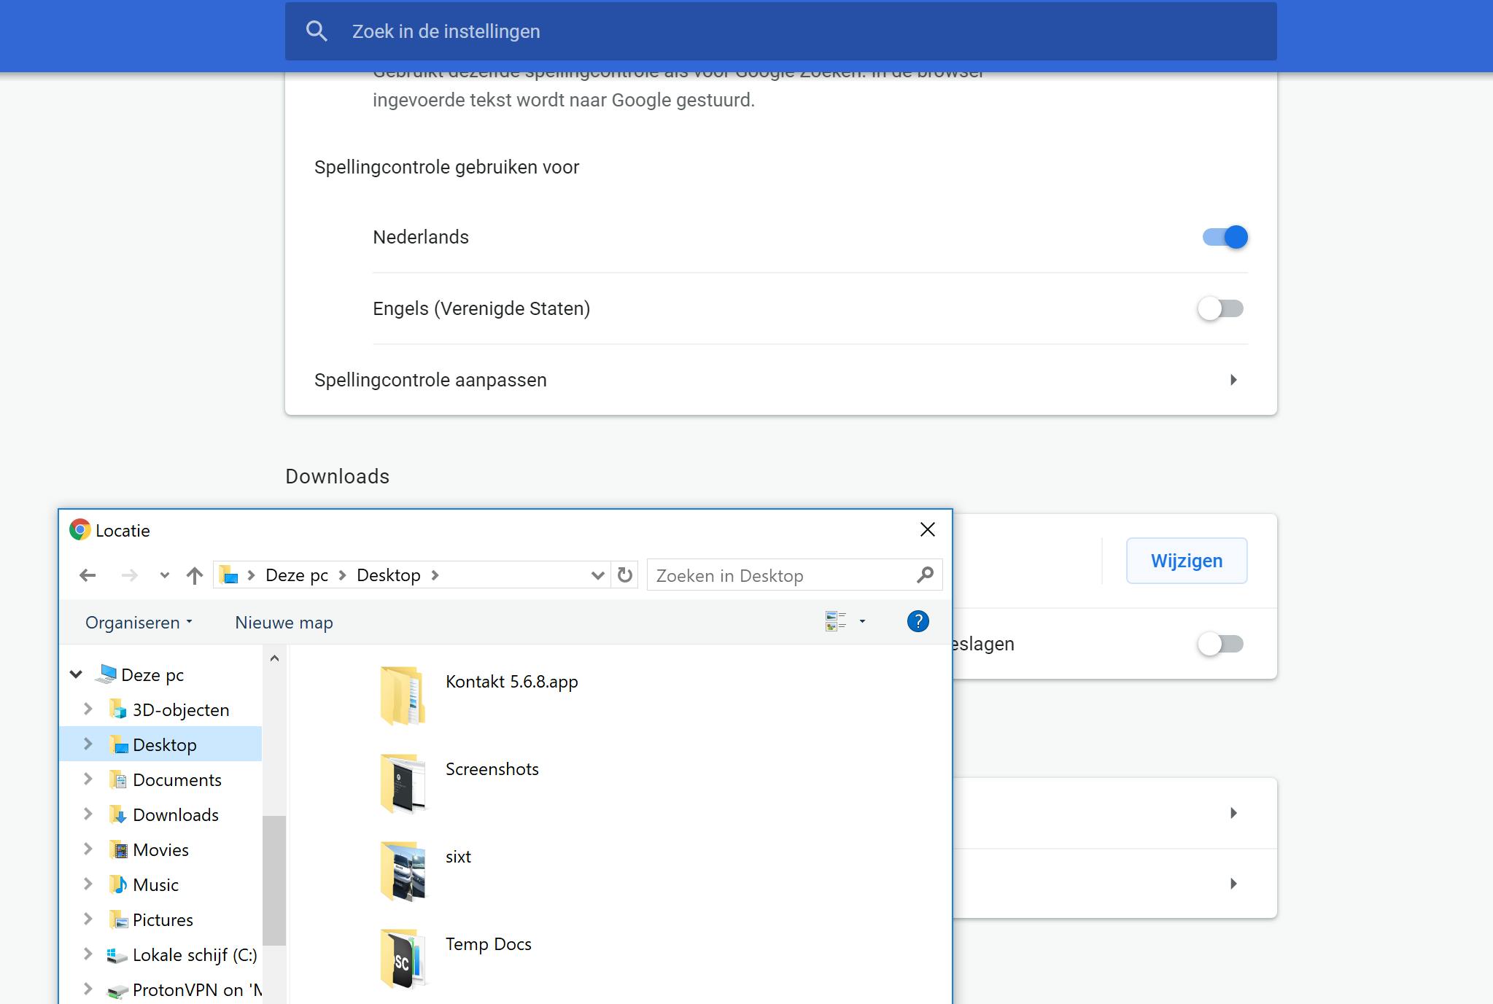Open the Organiseren menu
Image resolution: width=1493 pixels, height=1004 pixels.
[x=139, y=623]
